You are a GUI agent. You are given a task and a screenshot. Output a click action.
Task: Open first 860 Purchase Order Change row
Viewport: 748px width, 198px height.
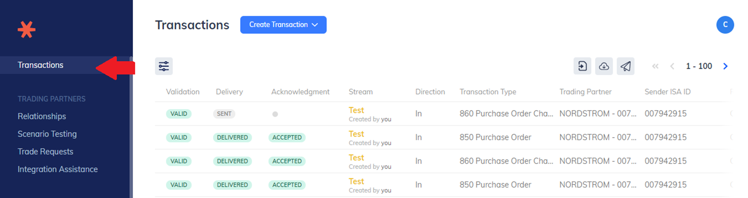[442, 114]
